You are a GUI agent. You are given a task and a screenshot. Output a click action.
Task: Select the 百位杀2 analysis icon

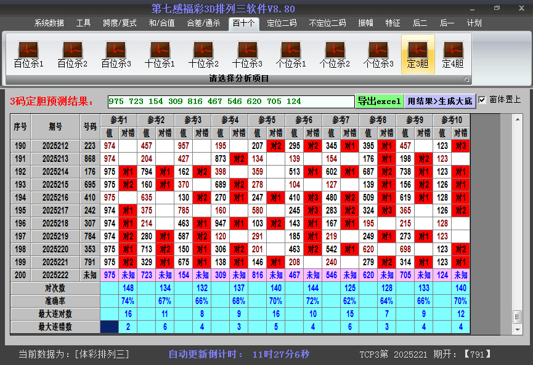72,54
